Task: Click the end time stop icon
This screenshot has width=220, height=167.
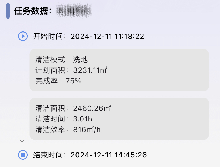Action: (x=23, y=155)
